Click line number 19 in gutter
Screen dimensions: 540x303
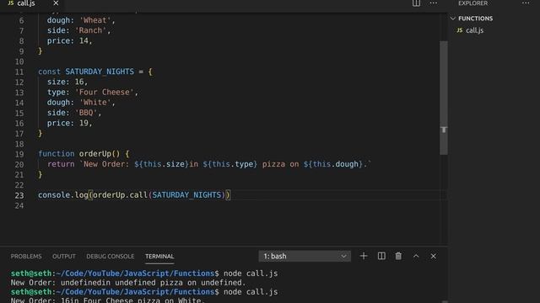click(x=19, y=154)
